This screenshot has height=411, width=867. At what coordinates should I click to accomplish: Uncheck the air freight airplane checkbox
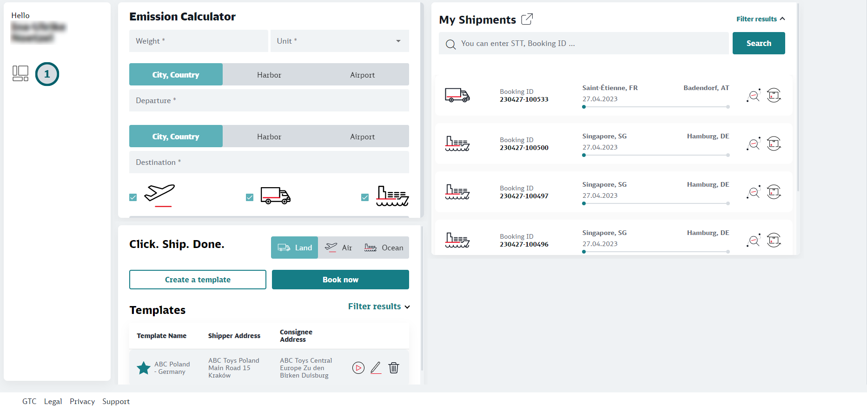coord(133,197)
